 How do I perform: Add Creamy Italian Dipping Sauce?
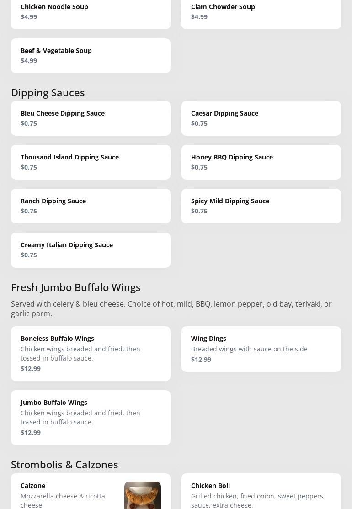(91, 249)
